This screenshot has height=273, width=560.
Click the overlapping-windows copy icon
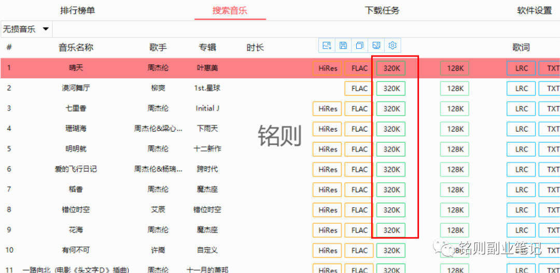(x=360, y=45)
